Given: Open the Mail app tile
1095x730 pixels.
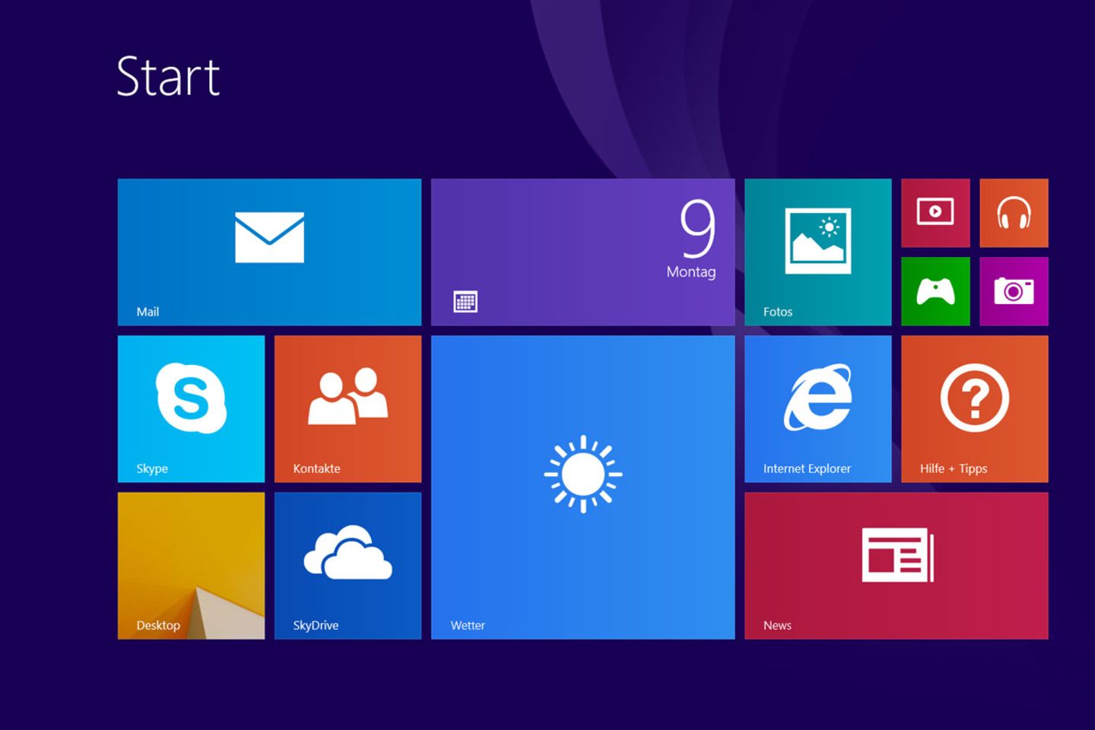Looking at the screenshot, I should 269,252.
